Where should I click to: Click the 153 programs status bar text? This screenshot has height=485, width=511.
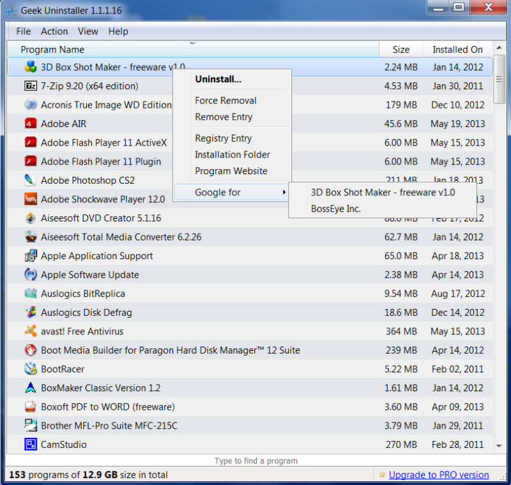coord(88,475)
